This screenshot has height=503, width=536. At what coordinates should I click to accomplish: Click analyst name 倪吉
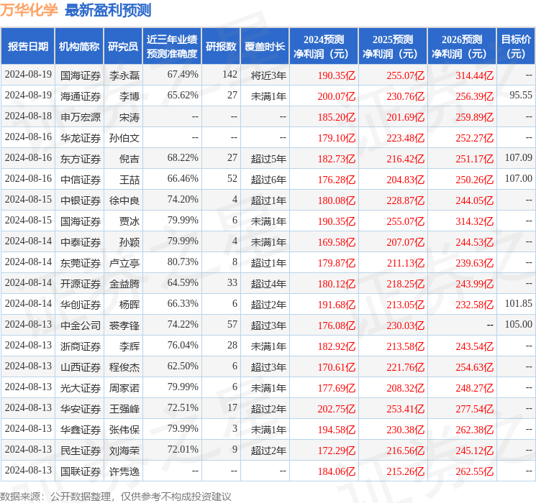pos(130,159)
